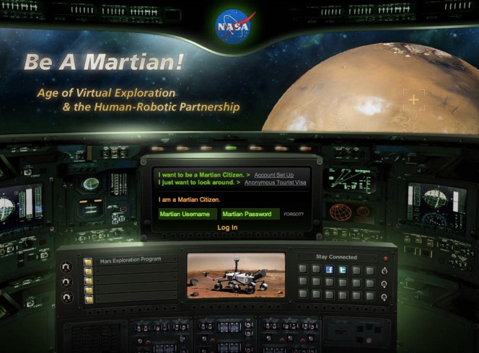Click the FORGOT? password link
Screen dimensions: 479x353
(294, 215)
